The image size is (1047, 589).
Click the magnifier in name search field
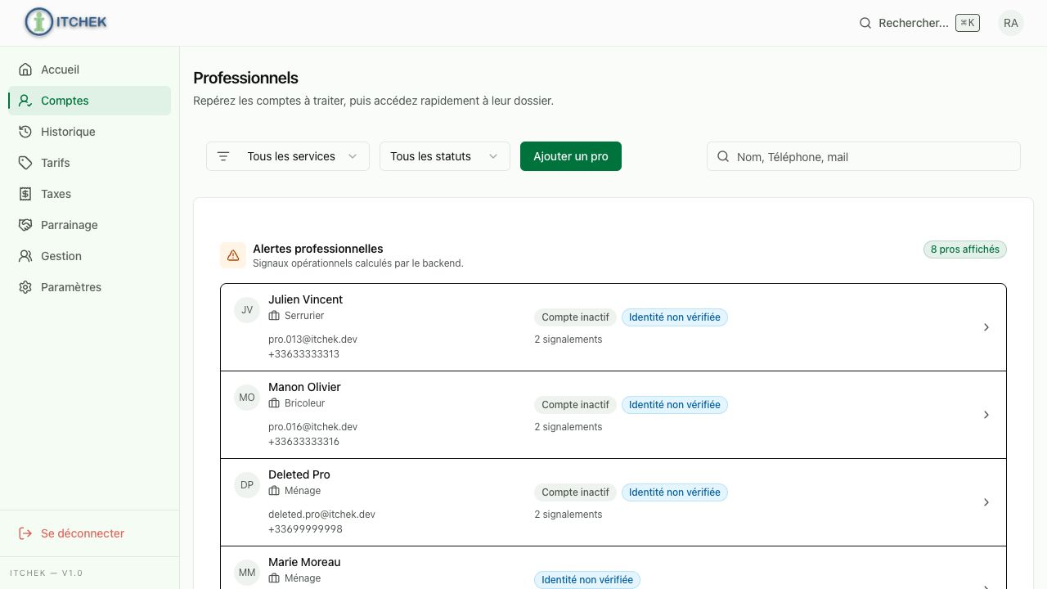723,156
